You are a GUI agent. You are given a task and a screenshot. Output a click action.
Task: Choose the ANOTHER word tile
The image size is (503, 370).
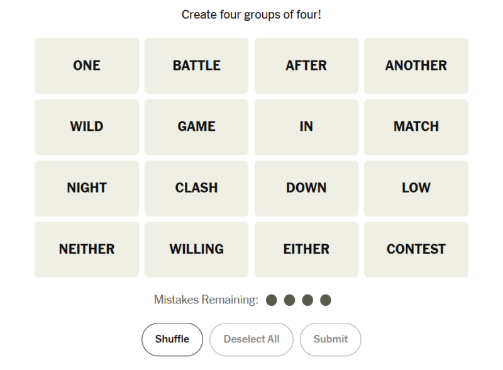416,65
